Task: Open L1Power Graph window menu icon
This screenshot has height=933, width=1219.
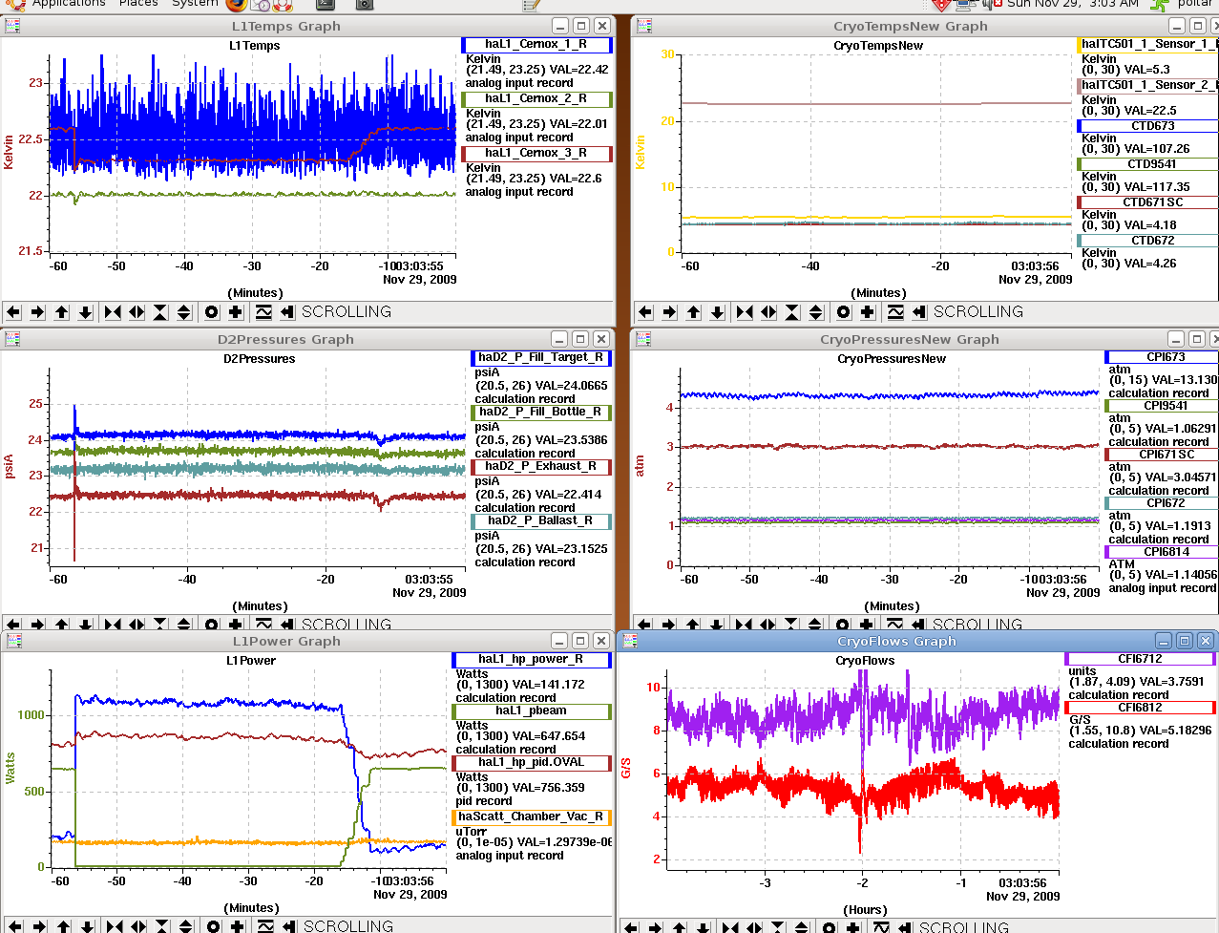Action: [12, 641]
